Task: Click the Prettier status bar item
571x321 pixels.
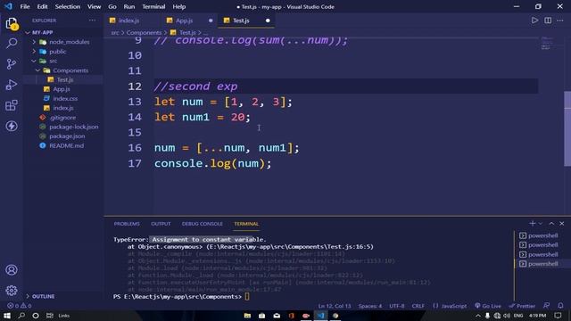Action: pyautogui.click(x=522, y=306)
